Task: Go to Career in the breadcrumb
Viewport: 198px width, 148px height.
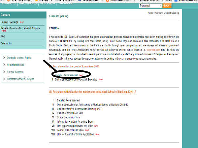Action: coord(158,13)
